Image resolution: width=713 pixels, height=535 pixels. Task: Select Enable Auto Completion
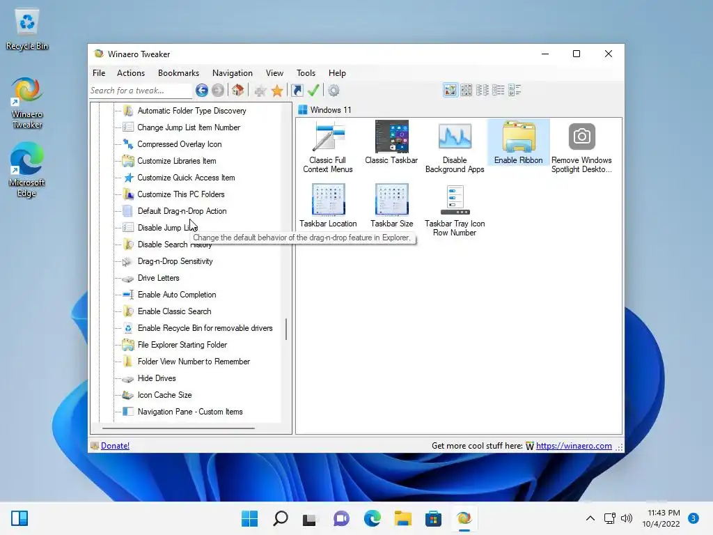(176, 295)
